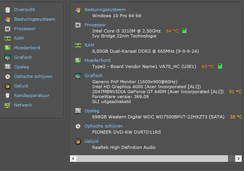The height and width of the screenshot is (171, 244).
Task: Click the Moederbord icon in sidebar
Action: point(7,48)
